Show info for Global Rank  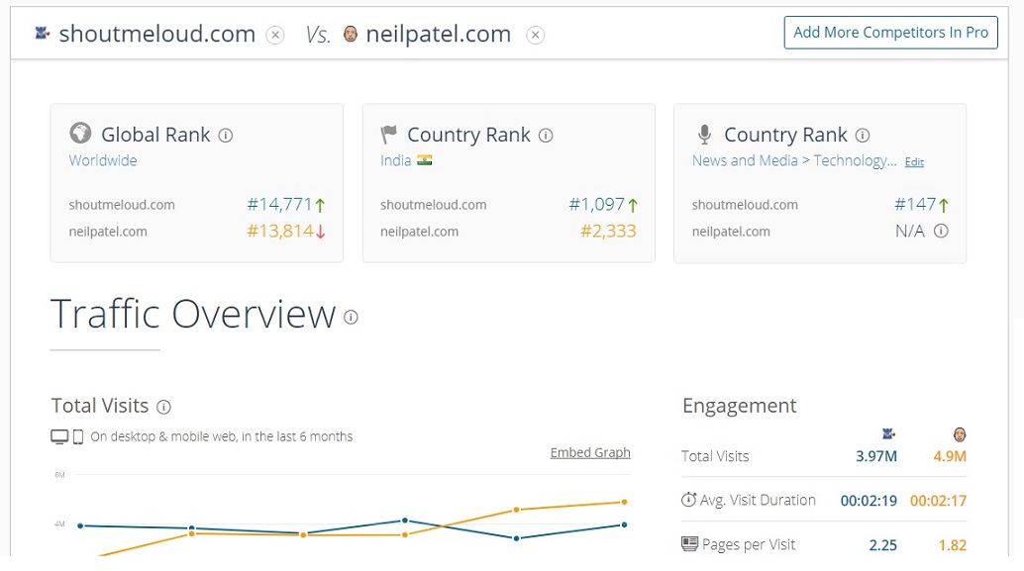tap(226, 136)
